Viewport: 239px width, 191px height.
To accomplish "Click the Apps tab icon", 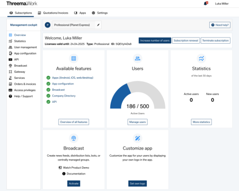I will click(76, 13).
